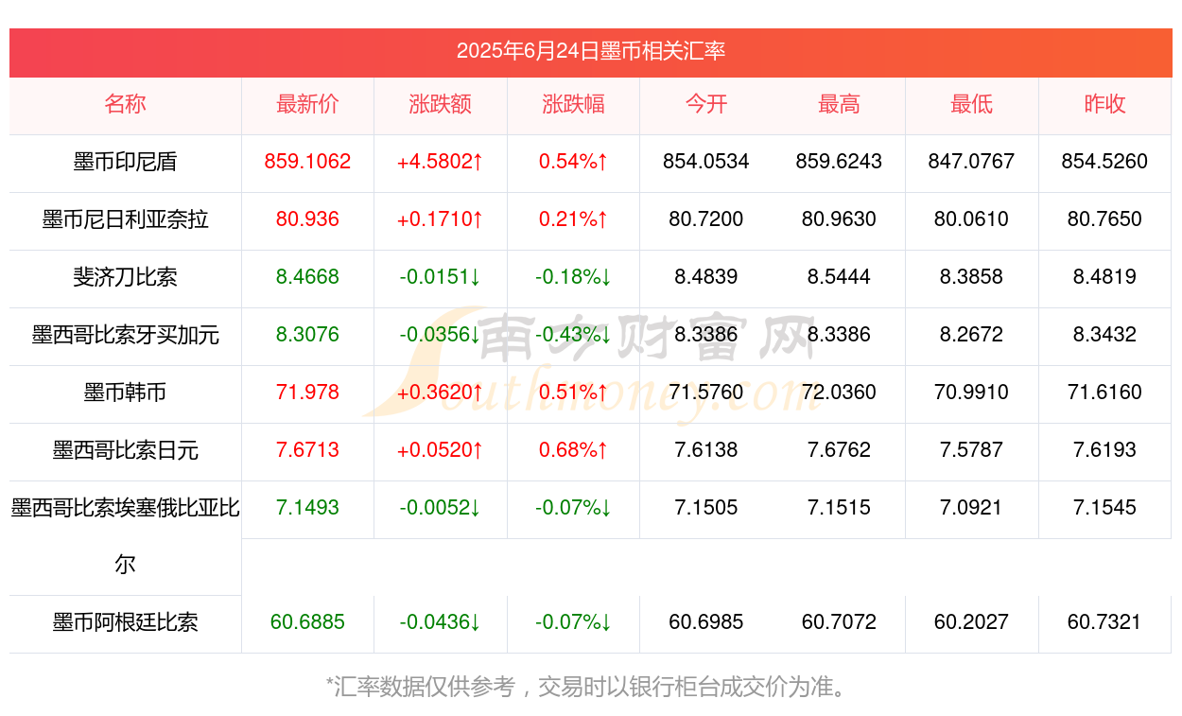The height and width of the screenshot is (716, 1182).
Task: Click change amount -0.0052↓
Action: pyautogui.click(x=440, y=508)
